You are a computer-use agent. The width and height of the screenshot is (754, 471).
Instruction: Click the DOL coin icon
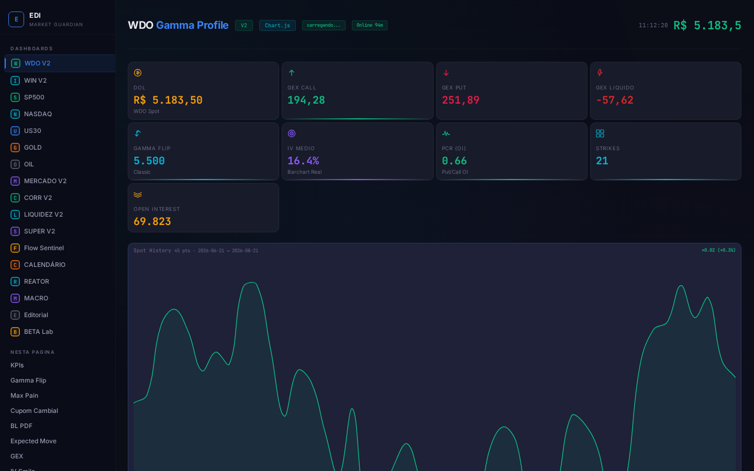(138, 73)
